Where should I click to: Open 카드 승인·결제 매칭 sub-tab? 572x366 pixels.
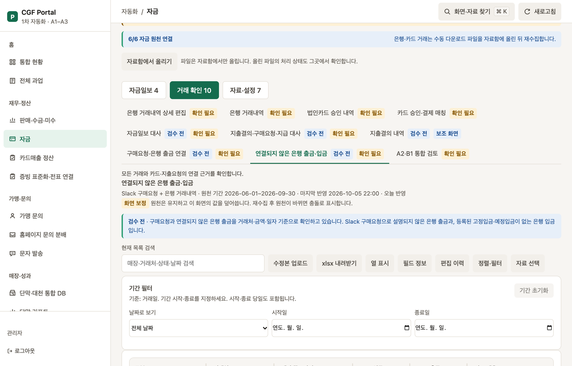(x=437, y=113)
